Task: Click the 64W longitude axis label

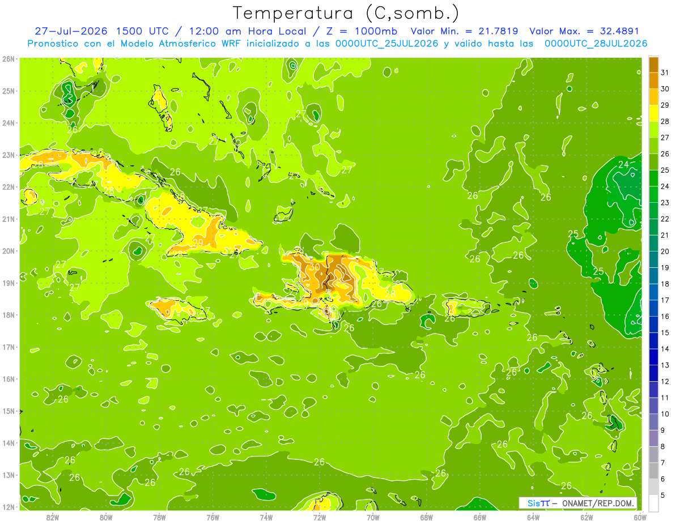Action: (533, 517)
